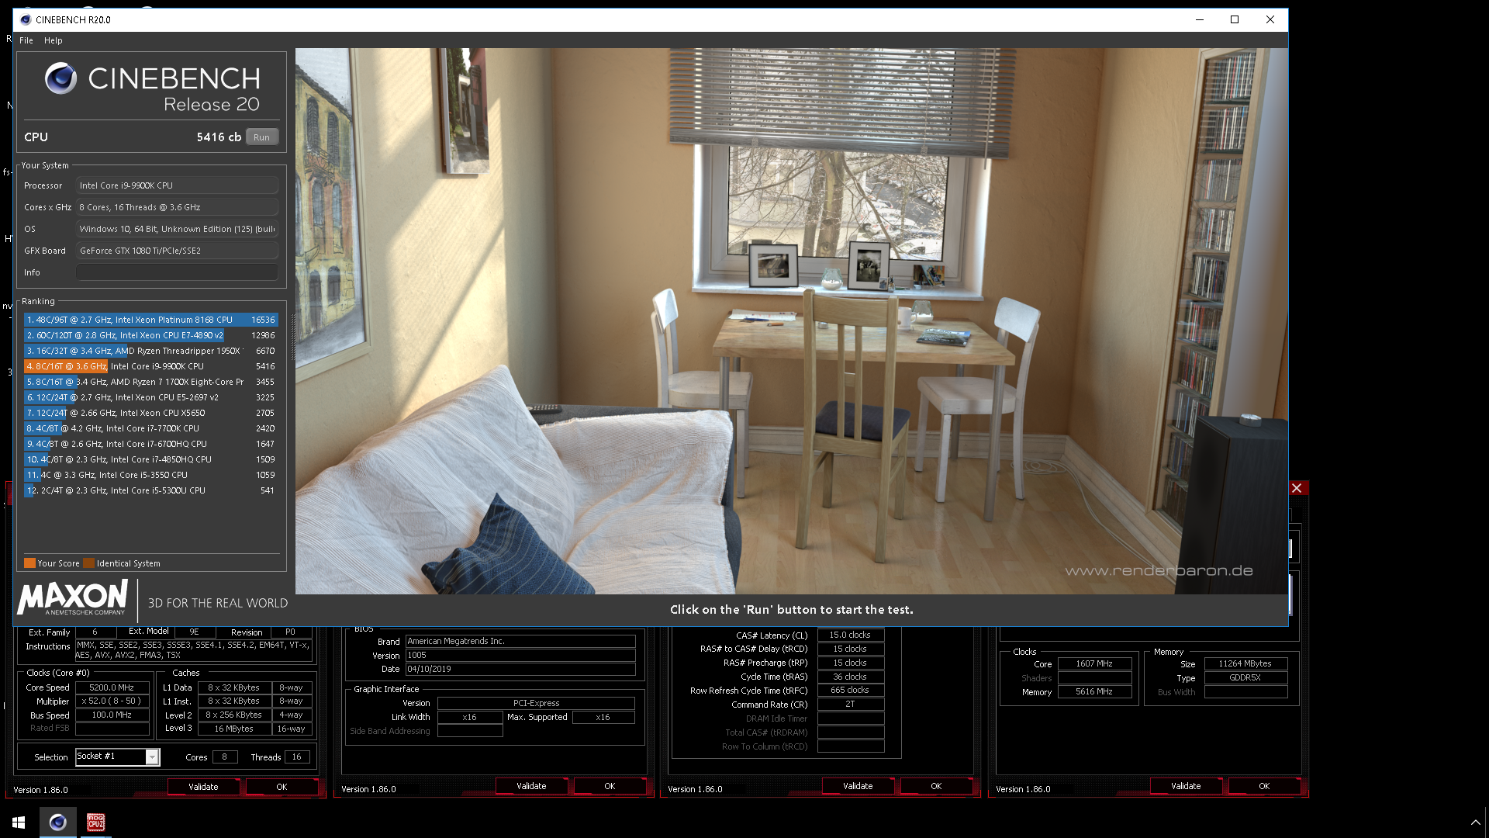Click the OS value field Windows 10
Screen dimensions: 1489x838
point(177,229)
